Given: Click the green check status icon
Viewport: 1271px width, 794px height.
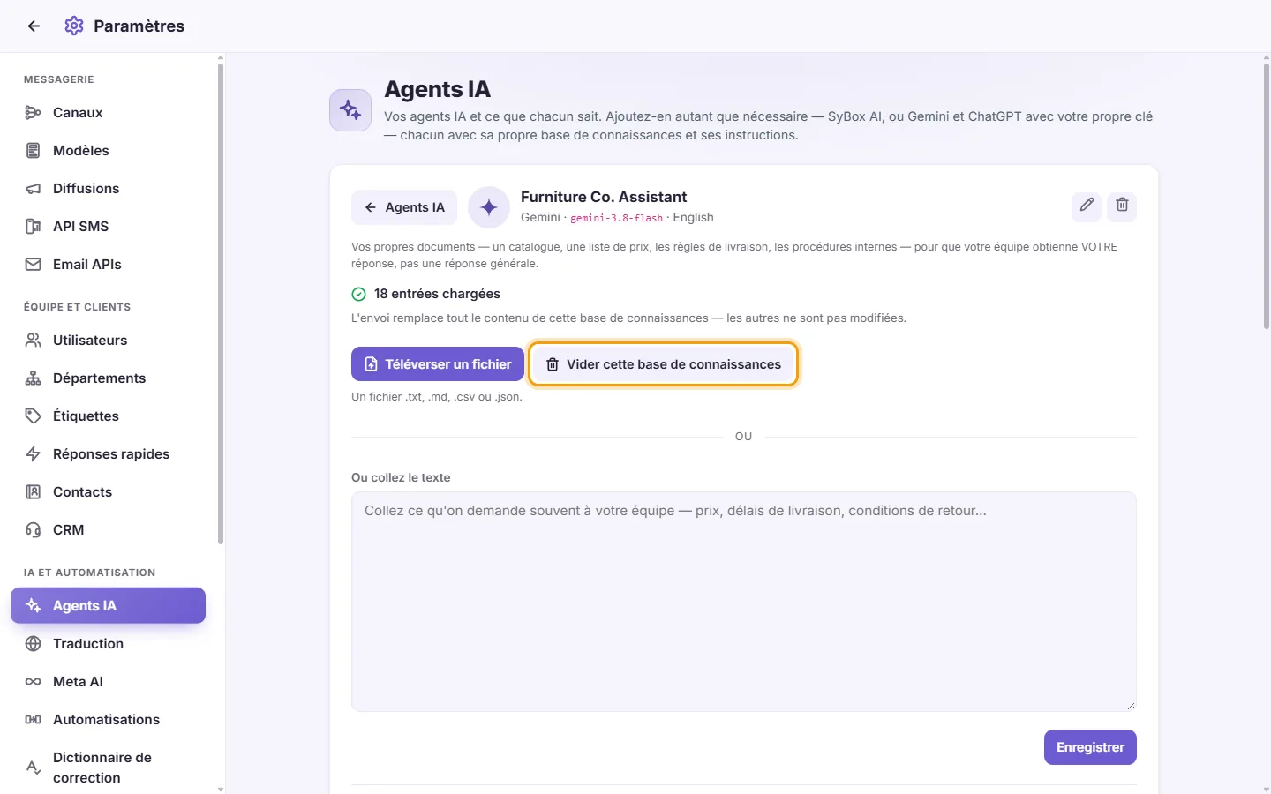Looking at the screenshot, I should (x=358, y=295).
